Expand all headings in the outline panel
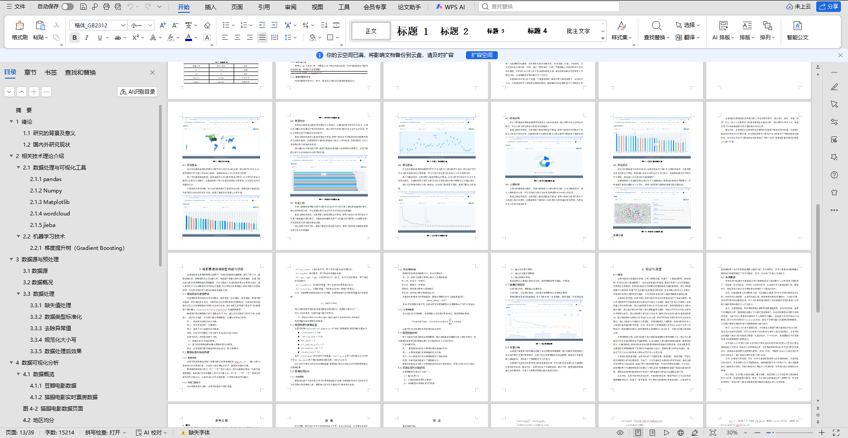 coord(9,92)
